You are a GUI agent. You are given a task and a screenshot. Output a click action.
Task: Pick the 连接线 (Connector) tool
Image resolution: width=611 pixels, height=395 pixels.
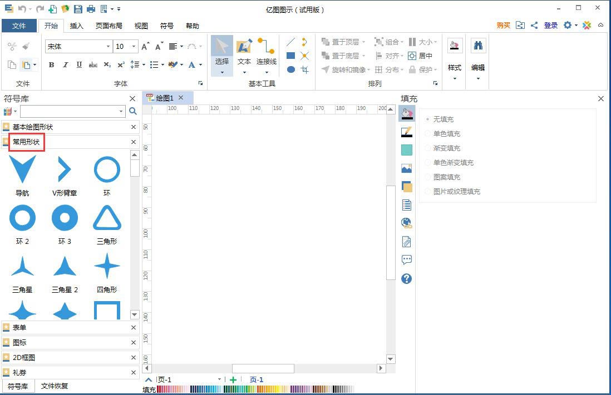pos(266,53)
